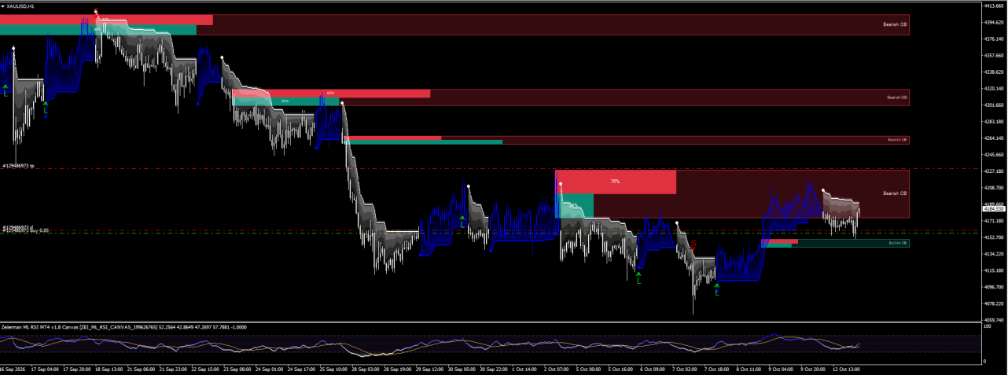
Task: Click the 4096.700 price axis label
Action: point(995,287)
